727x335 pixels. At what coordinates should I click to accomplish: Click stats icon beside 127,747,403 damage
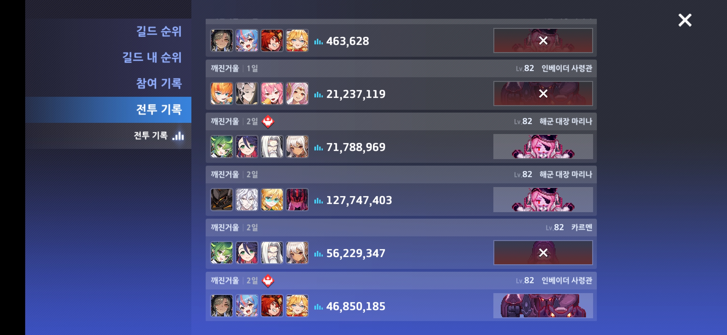coord(318,200)
